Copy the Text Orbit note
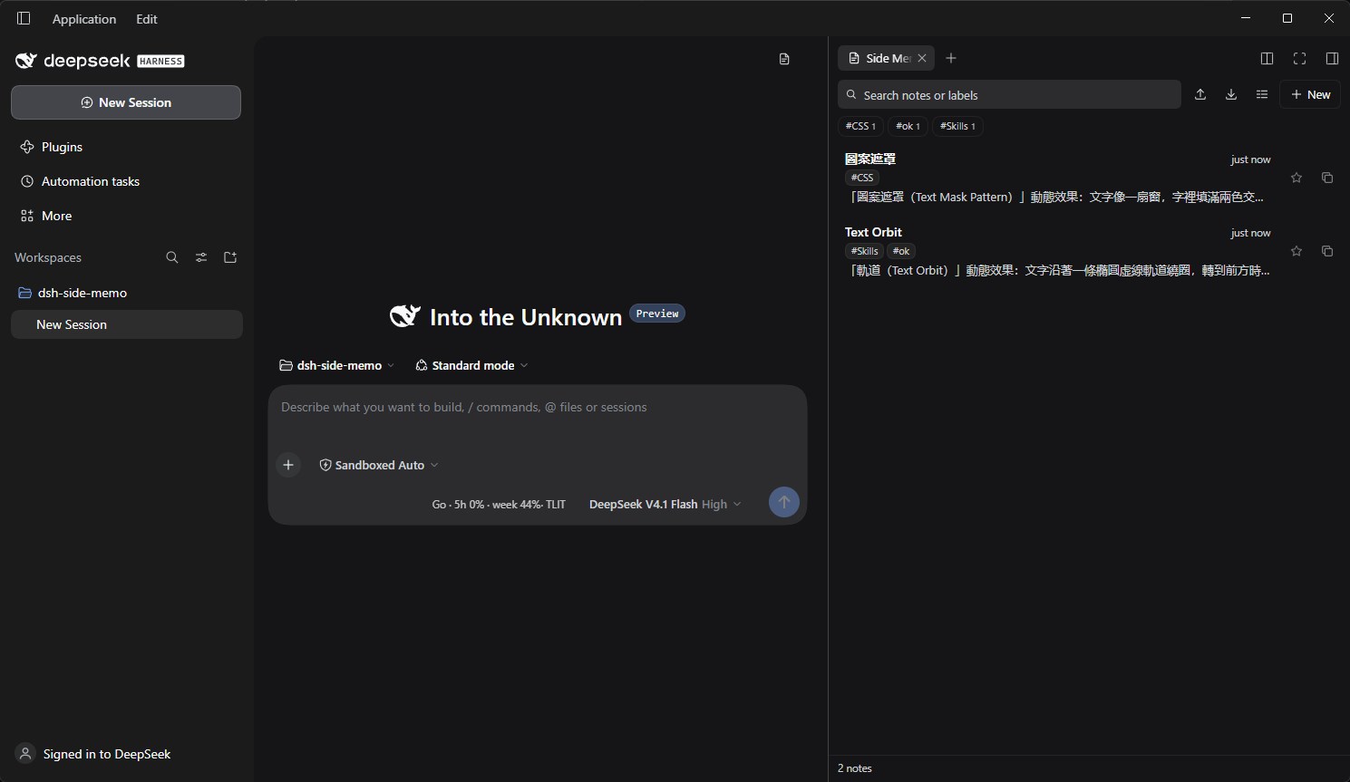The height and width of the screenshot is (782, 1350). (x=1327, y=251)
